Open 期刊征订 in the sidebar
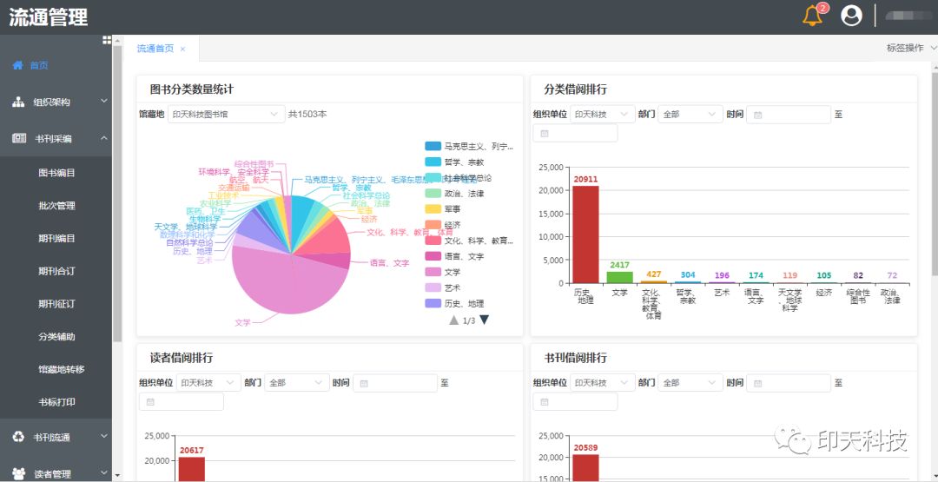Image resolution: width=938 pixels, height=482 pixels. click(56, 304)
